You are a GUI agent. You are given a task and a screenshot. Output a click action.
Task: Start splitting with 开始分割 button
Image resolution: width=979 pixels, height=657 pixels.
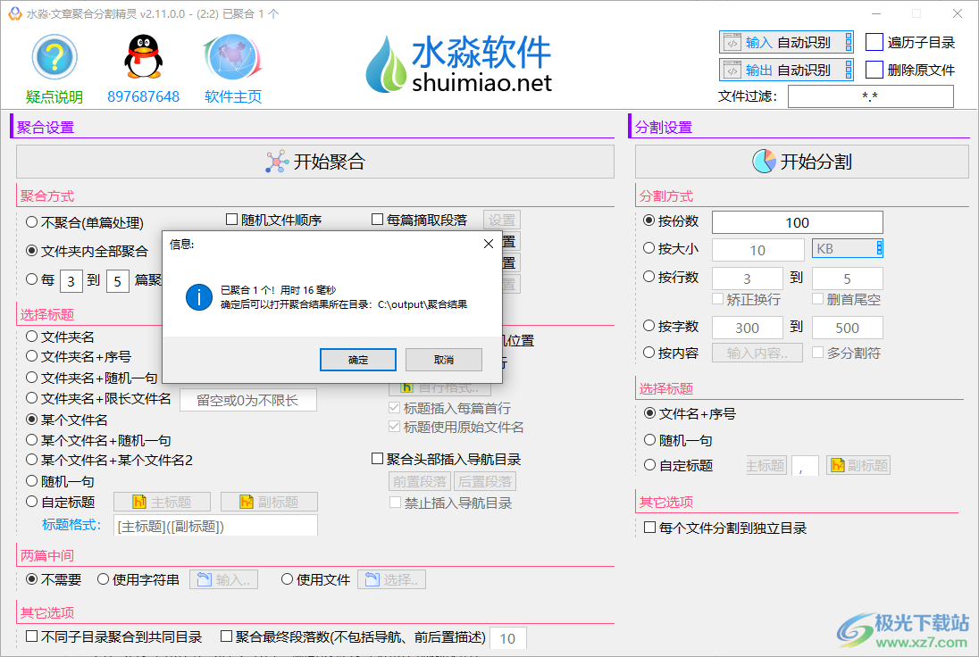point(801,162)
